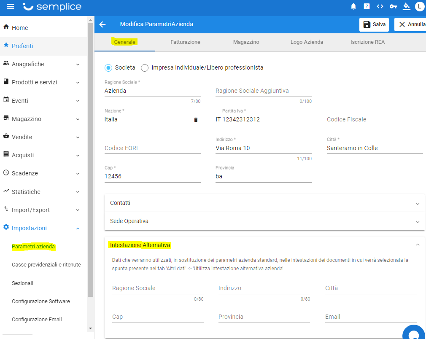Focus the Codice EORI field
Viewport: 426px width, 339px height.
pos(152,148)
